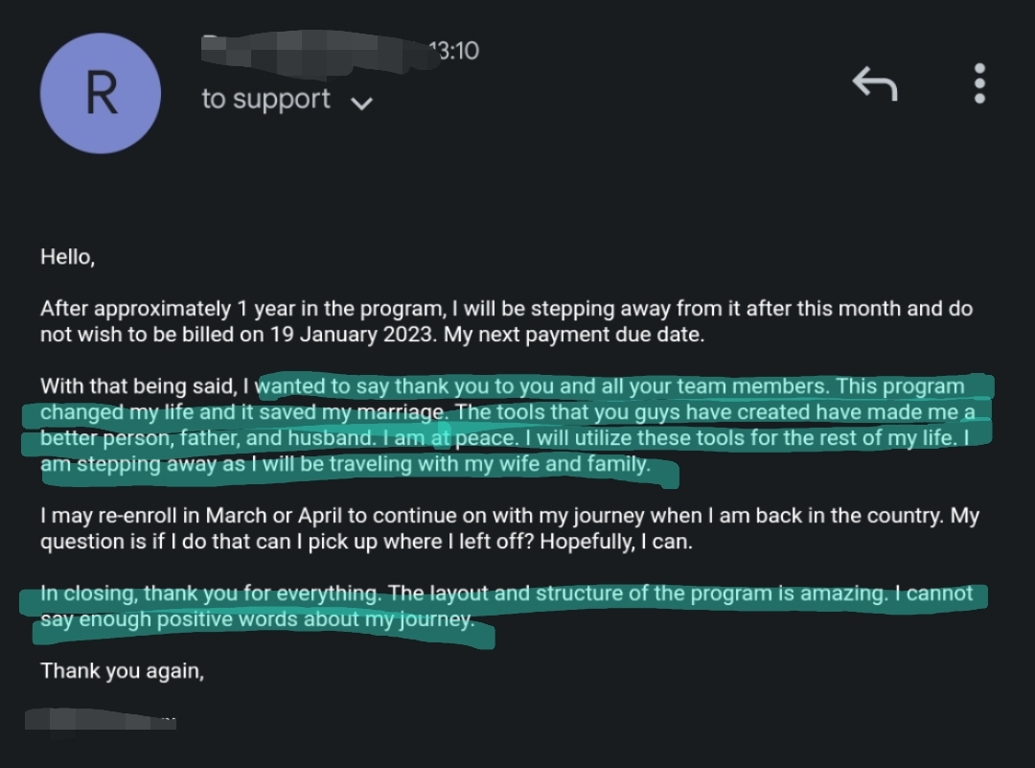Image resolution: width=1035 pixels, height=768 pixels.
Task: Tap the purple 'R' sender avatar
Action: pyautogui.click(x=101, y=93)
